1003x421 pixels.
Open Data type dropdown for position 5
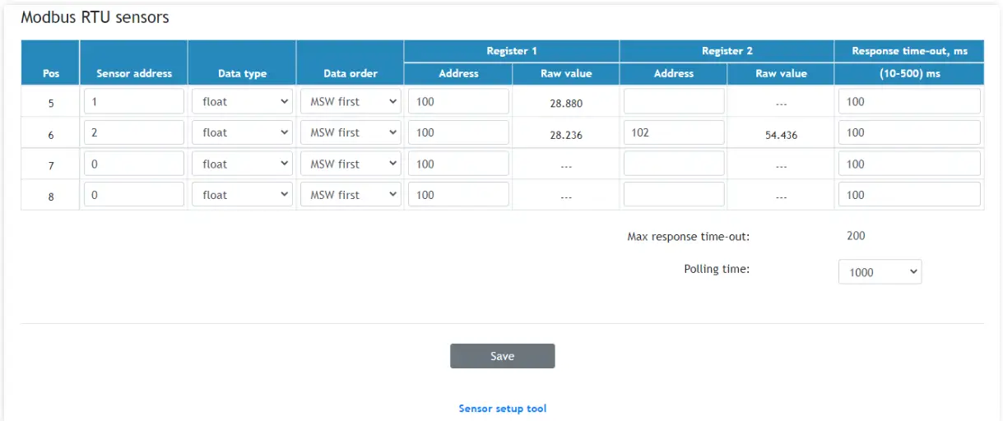coord(243,102)
